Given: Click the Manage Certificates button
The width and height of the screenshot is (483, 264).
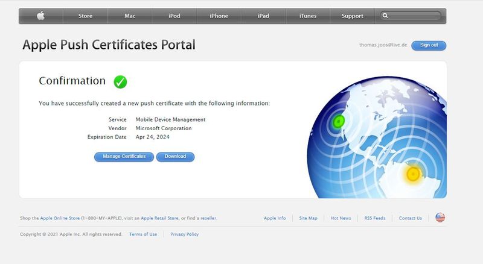Looking at the screenshot, I should (x=124, y=157).
